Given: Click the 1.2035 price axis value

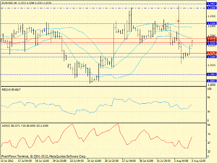Looking at the screenshot, I should (212, 84).
